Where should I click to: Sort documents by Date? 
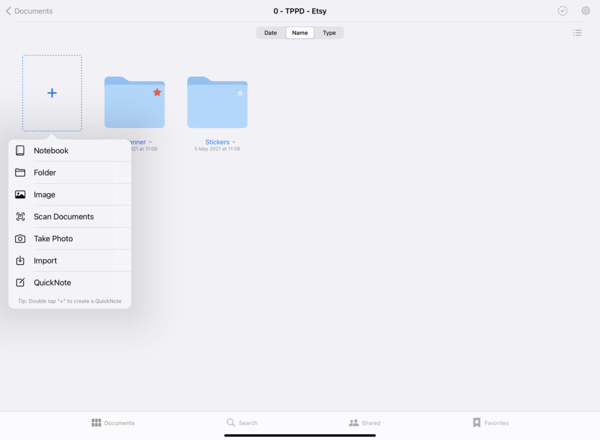click(x=271, y=33)
